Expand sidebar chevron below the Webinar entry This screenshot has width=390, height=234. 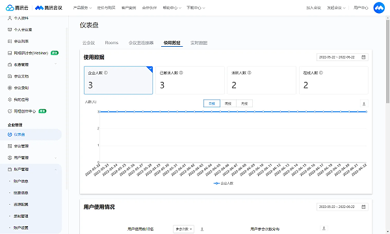pyautogui.click(x=55, y=64)
